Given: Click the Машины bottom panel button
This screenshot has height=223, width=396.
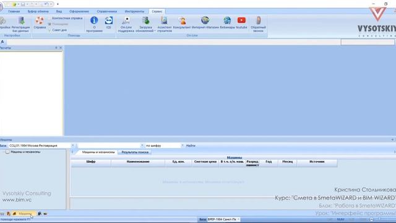Looking at the screenshot, I should [24, 214].
